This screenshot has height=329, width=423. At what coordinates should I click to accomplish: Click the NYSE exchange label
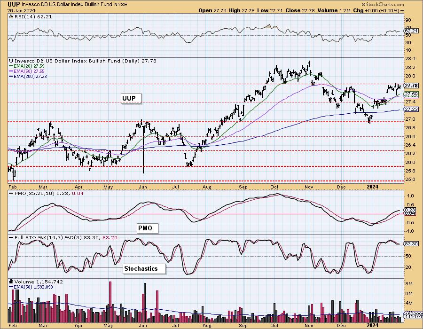[x=121, y=4]
